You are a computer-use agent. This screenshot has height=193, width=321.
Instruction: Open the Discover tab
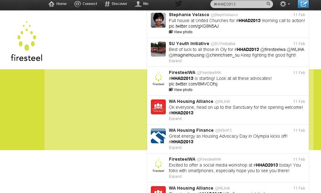(116, 4)
